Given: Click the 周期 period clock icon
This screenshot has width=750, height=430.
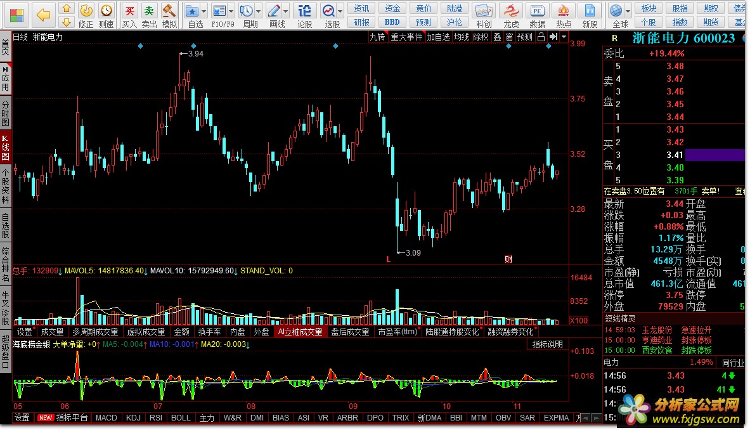Looking at the screenshot, I should (247, 11).
